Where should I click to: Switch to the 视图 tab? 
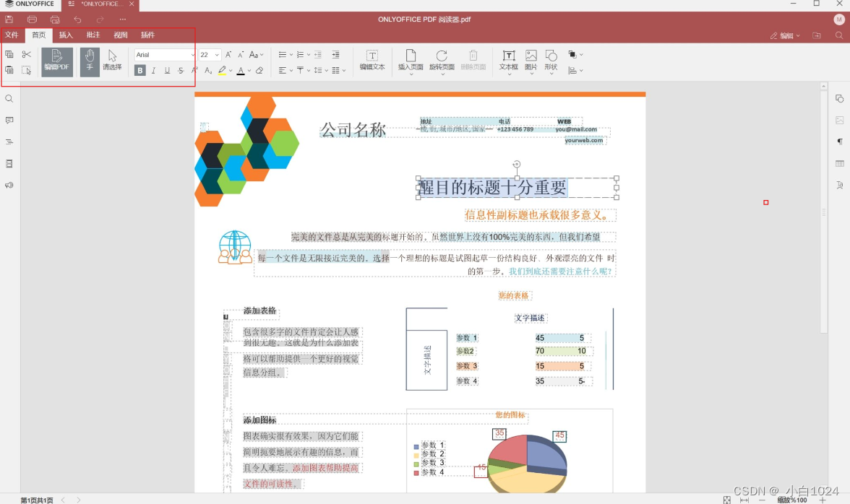tap(120, 35)
